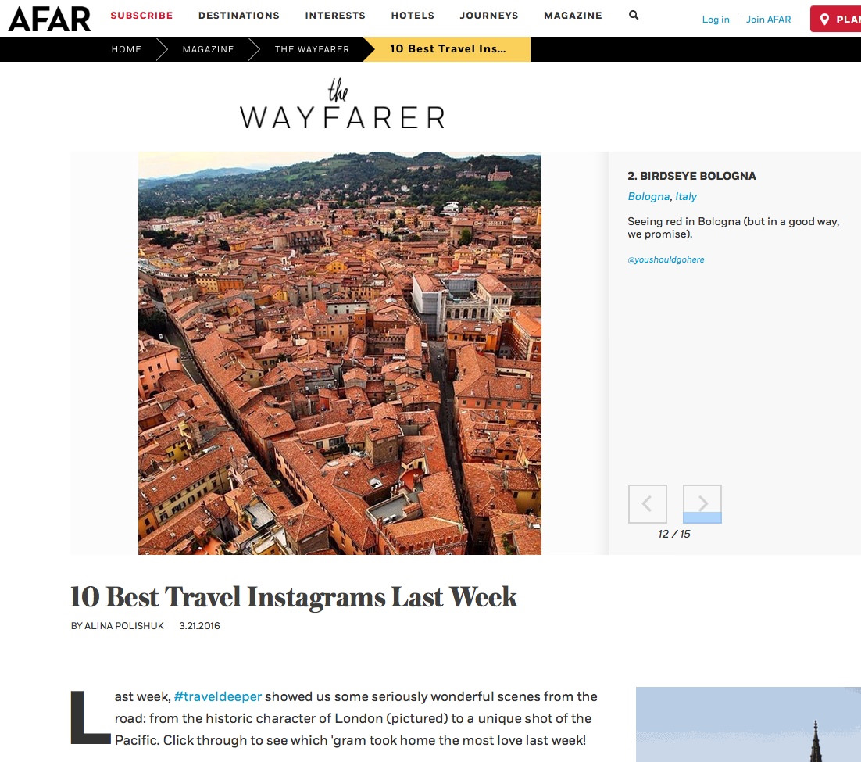Image resolution: width=861 pixels, height=762 pixels.
Task: Open the Magazine menu item
Action: 573,16
